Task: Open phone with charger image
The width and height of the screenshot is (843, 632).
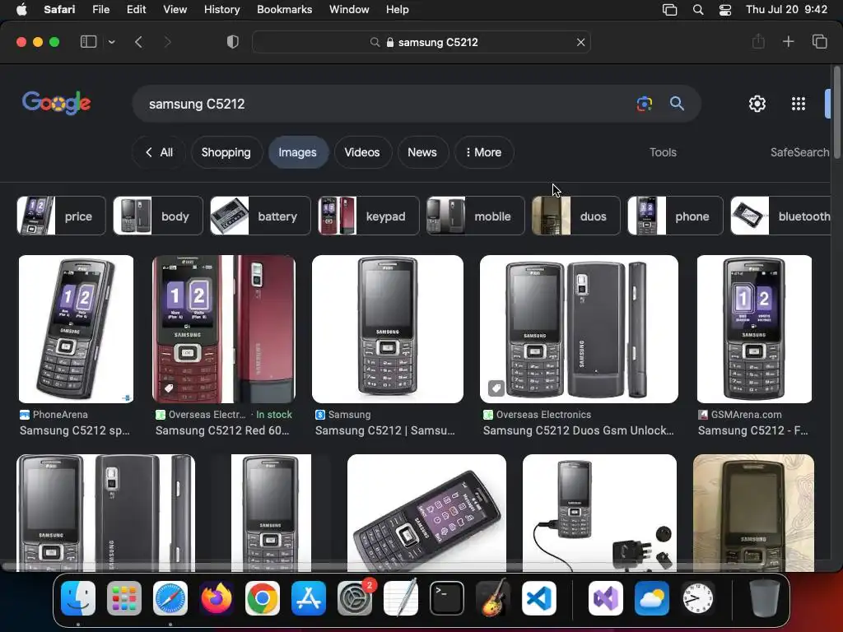Action: [x=599, y=513]
